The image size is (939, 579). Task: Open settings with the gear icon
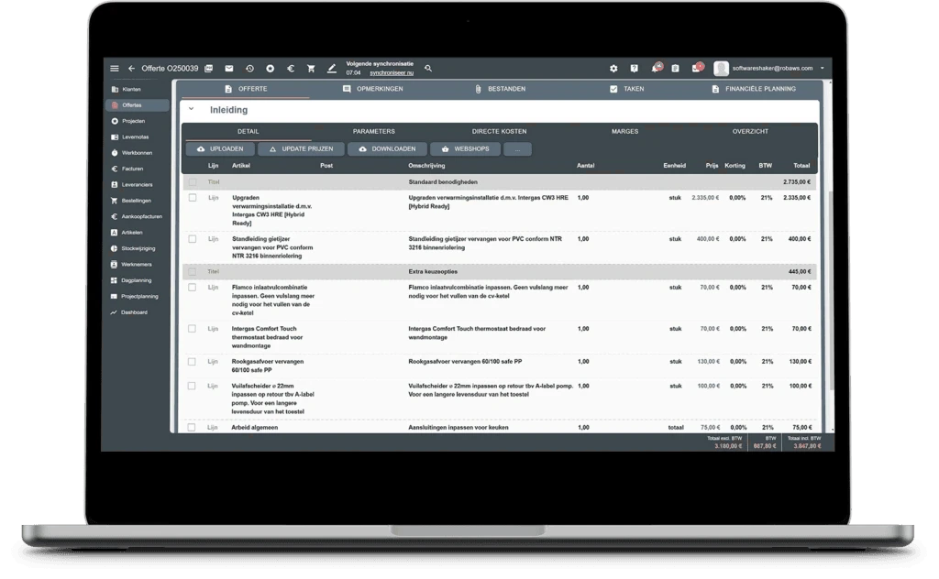point(613,69)
